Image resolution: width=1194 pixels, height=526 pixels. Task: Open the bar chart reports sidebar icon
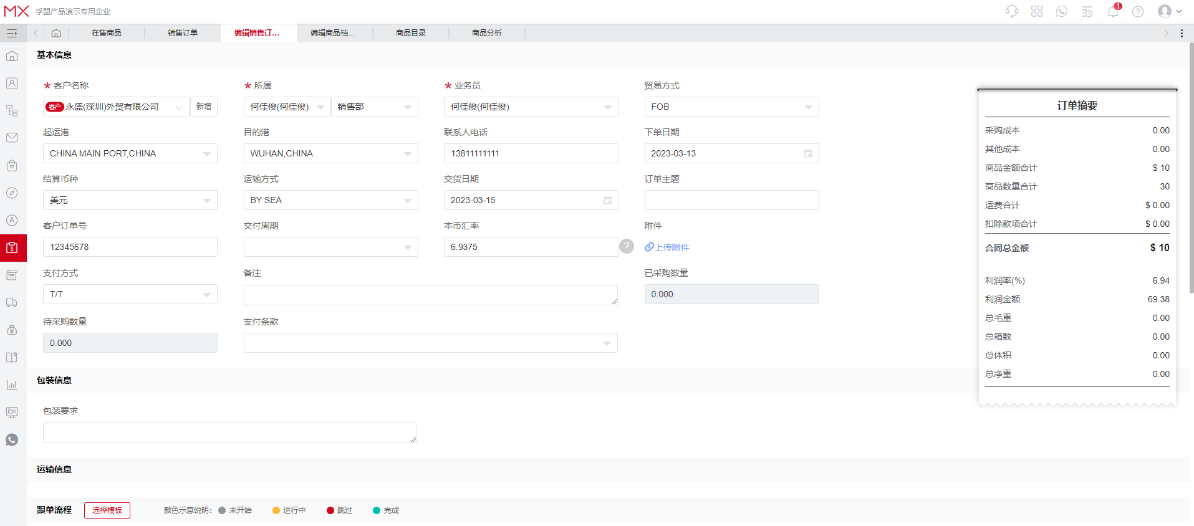[12, 385]
